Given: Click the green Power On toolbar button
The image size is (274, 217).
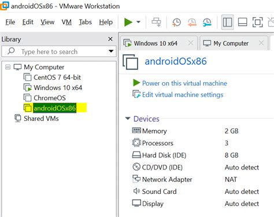Looking at the screenshot, I should (x=128, y=22).
